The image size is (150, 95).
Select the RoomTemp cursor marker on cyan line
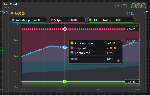tap(65, 47)
